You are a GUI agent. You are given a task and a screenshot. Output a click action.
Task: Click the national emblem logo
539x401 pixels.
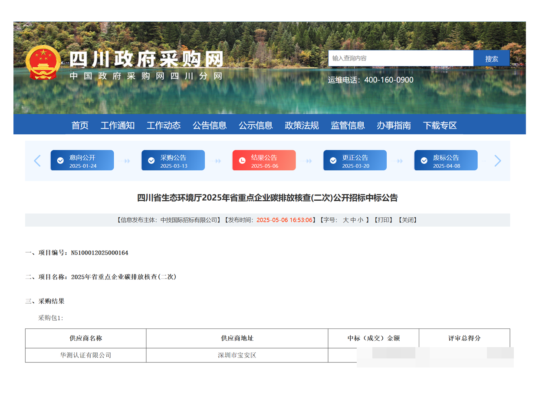pos(43,63)
